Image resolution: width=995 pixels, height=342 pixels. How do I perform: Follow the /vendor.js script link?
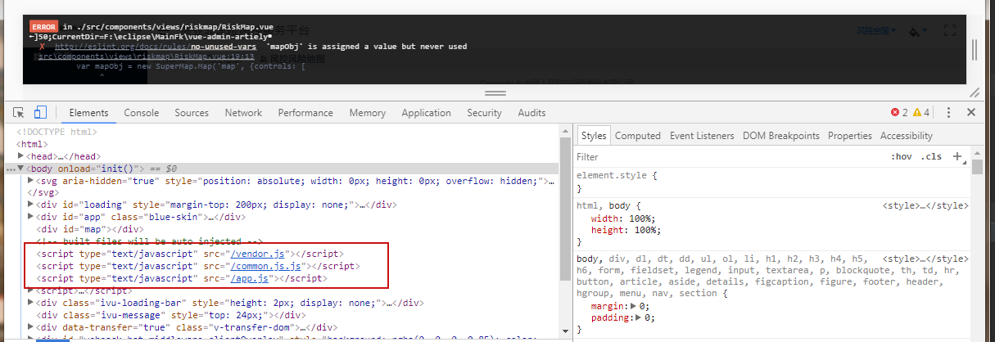pyautogui.click(x=258, y=254)
